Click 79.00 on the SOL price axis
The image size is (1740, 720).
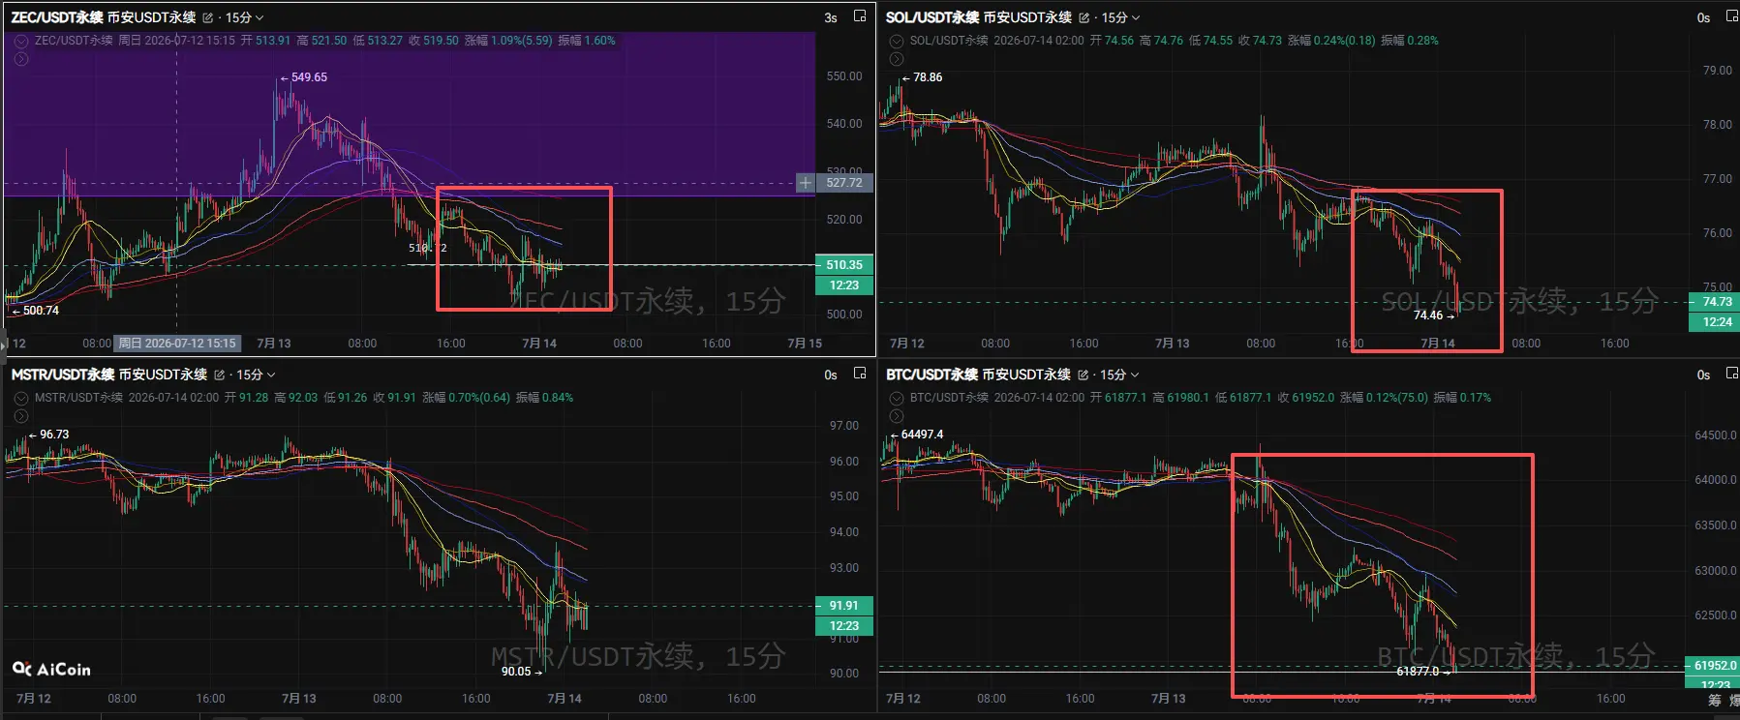click(x=1718, y=71)
